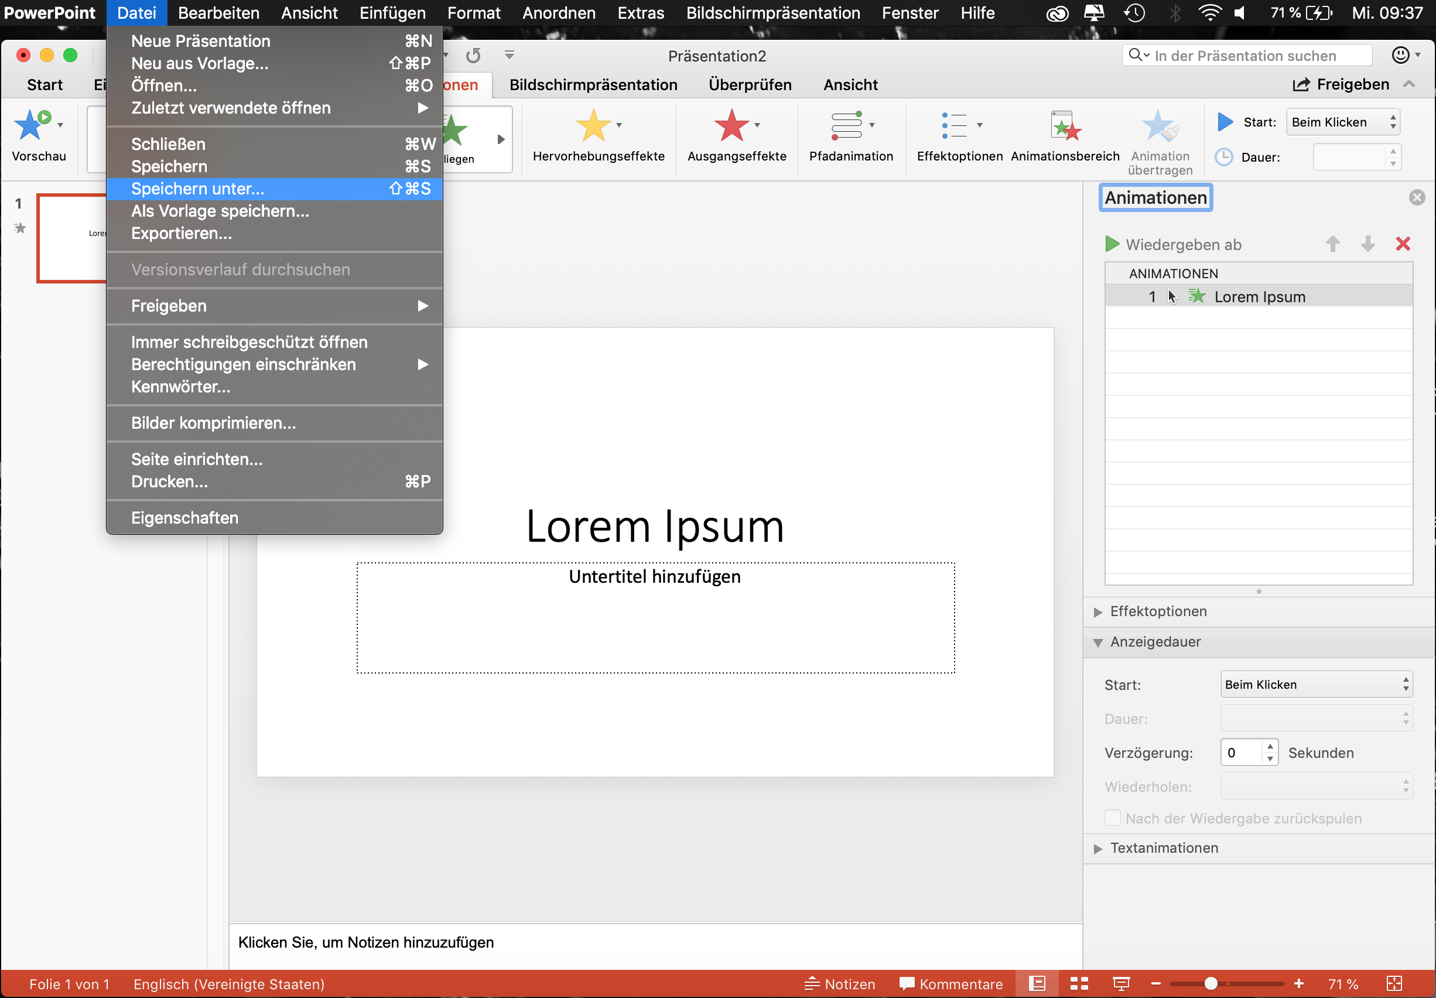Click the Effektoptionen ribbon icon
Screen dimensions: 1436x998
click(x=954, y=126)
